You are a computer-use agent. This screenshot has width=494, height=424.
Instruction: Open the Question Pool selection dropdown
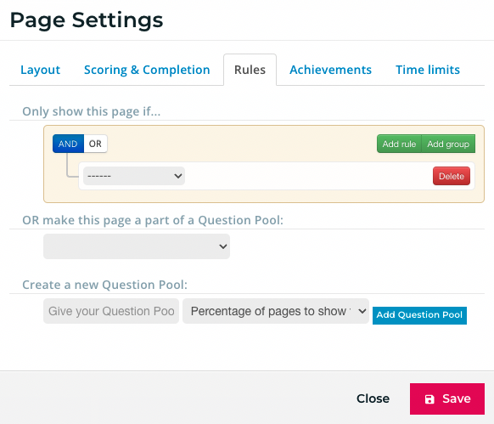click(137, 246)
